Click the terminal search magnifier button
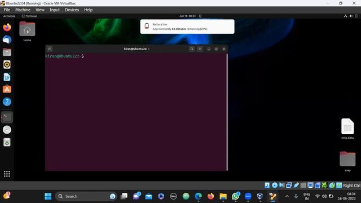The width and height of the screenshot is (361, 203). click(x=192, y=49)
